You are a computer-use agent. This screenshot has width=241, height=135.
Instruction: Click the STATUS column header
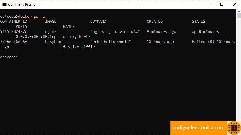click(198, 22)
